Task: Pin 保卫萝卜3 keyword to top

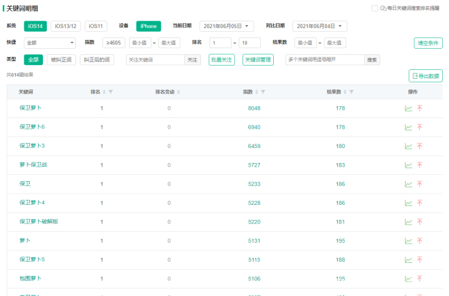Action: tap(420, 146)
